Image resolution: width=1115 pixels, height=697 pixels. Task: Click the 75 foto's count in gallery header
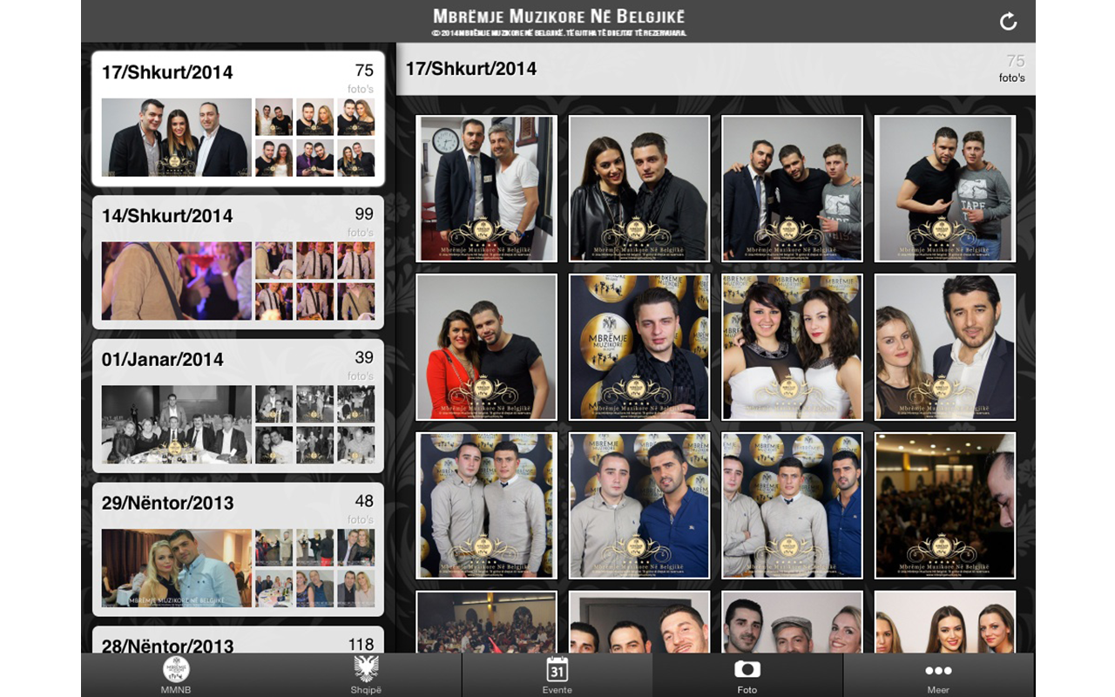tap(1012, 69)
